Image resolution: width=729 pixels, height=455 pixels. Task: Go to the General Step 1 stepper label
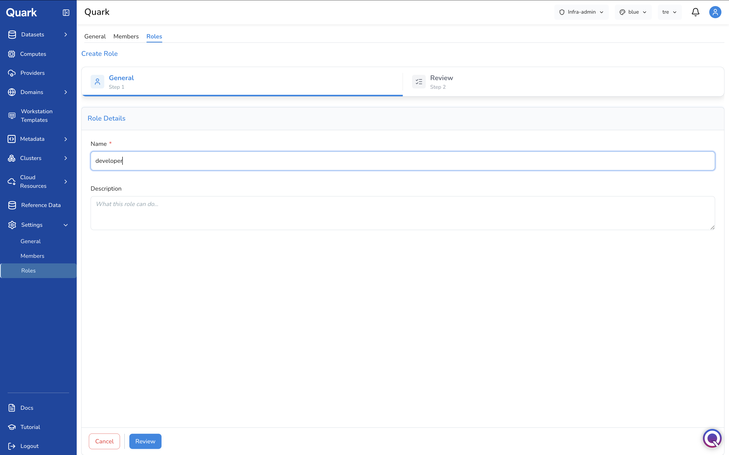pyautogui.click(x=121, y=82)
